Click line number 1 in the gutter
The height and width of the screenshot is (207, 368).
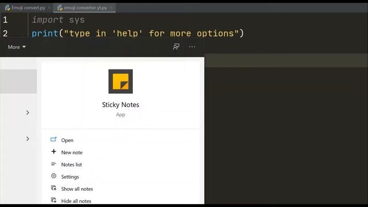5,20
